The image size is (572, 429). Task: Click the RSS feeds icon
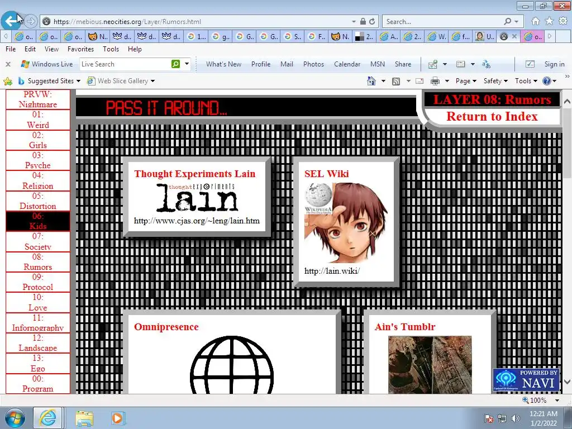pyautogui.click(x=396, y=81)
